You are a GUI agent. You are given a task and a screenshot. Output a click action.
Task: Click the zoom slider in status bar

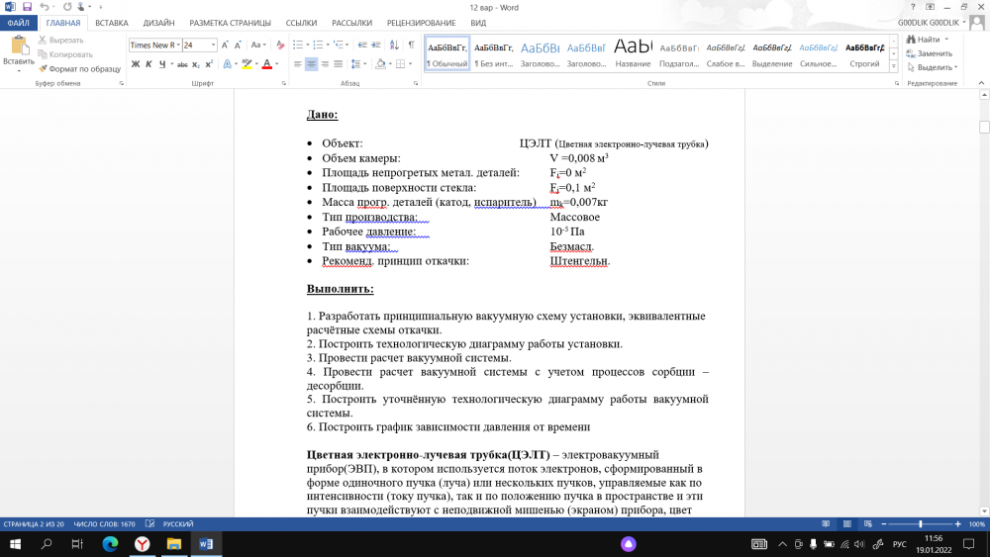[x=921, y=523]
